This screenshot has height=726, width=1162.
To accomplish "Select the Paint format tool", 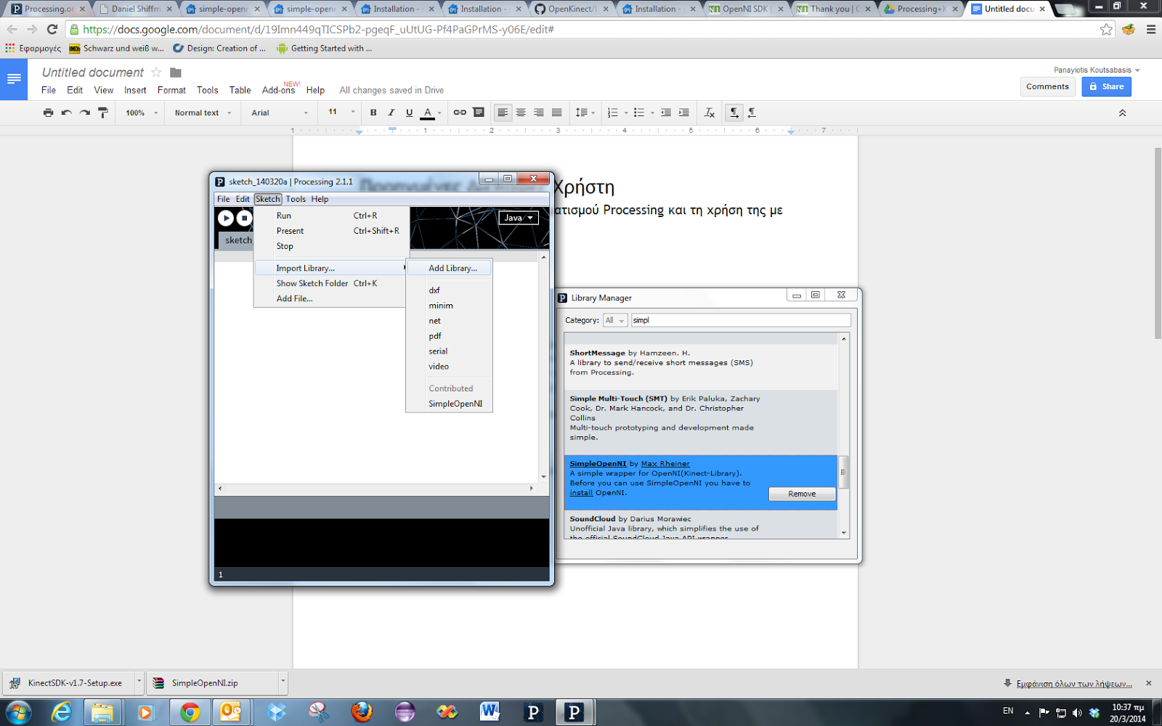I will 103,113.
